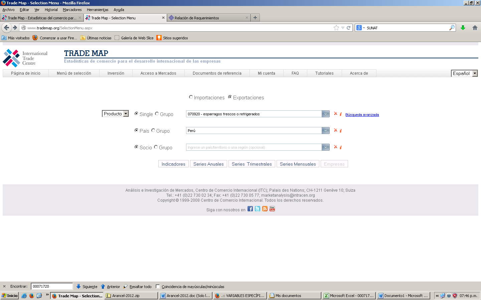481x300 pixels.
Task: Select the Importaciones radio button
Action: click(191, 97)
